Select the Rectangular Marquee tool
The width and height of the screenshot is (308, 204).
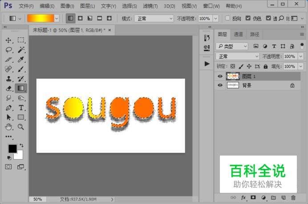21,40
